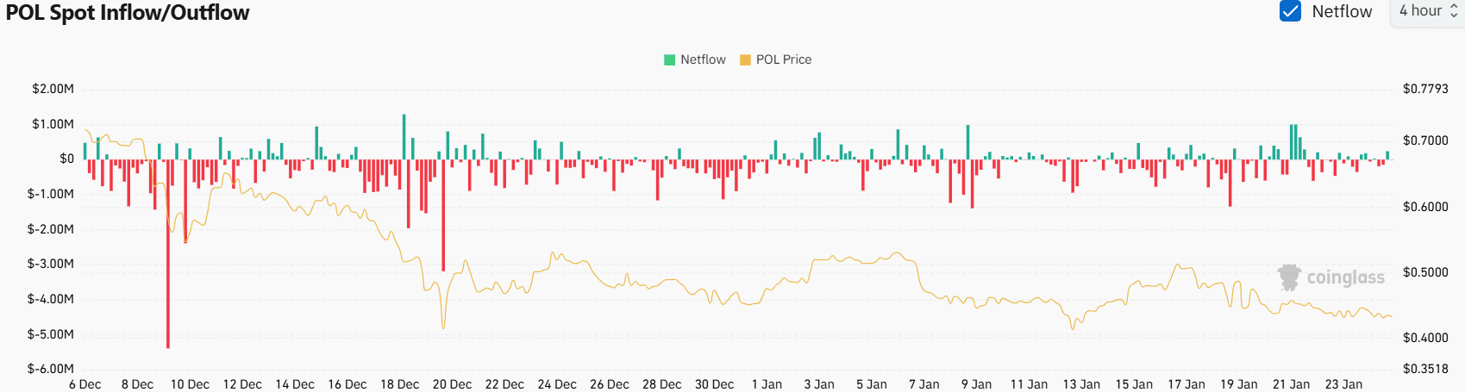Image resolution: width=1465 pixels, height=392 pixels.
Task: Click the 7 Jan date label
Action: click(924, 384)
